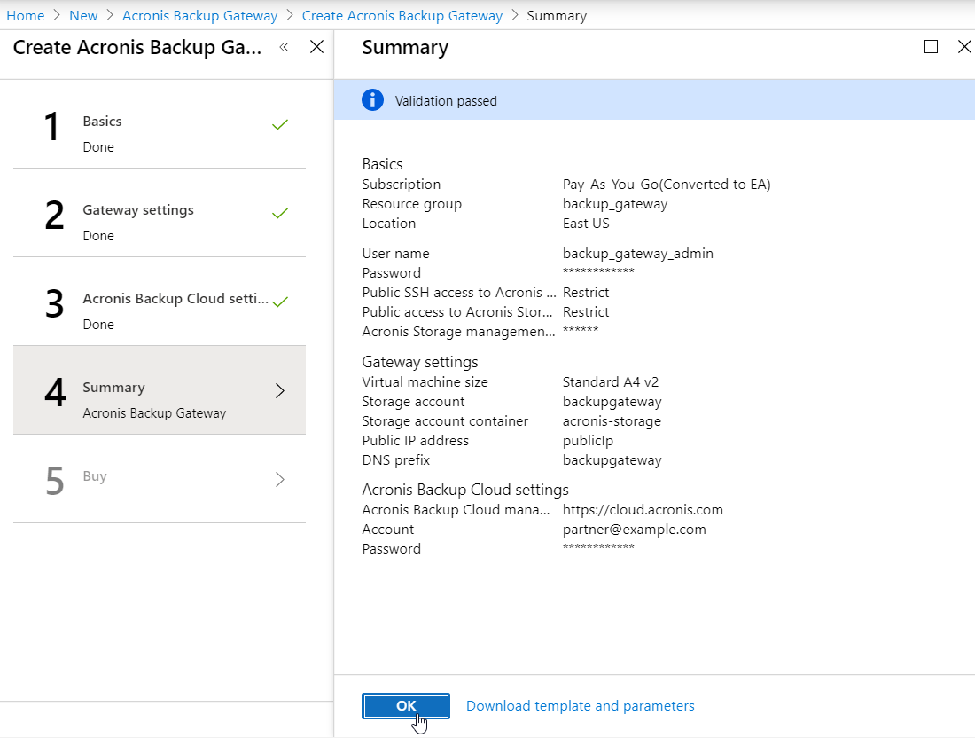Click the Validation passed message text
The height and width of the screenshot is (738, 975).
click(x=446, y=101)
